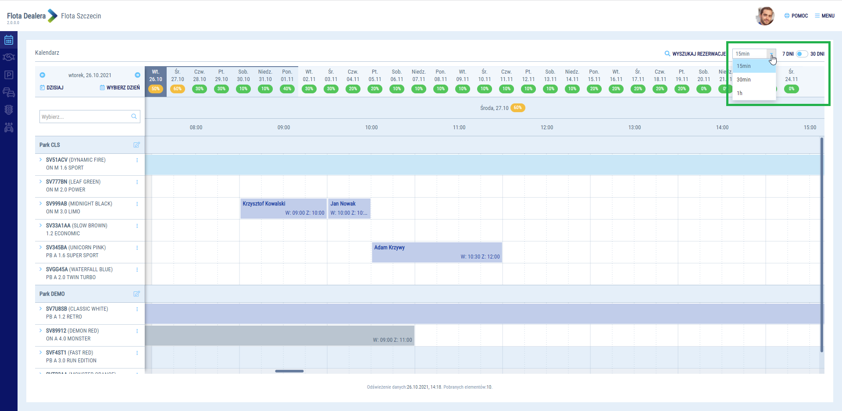The height and width of the screenshot is (411, 842).
Task: Open the three-dot menu for SV999AB
Action: pyautogui.click(x=137, y=204)
